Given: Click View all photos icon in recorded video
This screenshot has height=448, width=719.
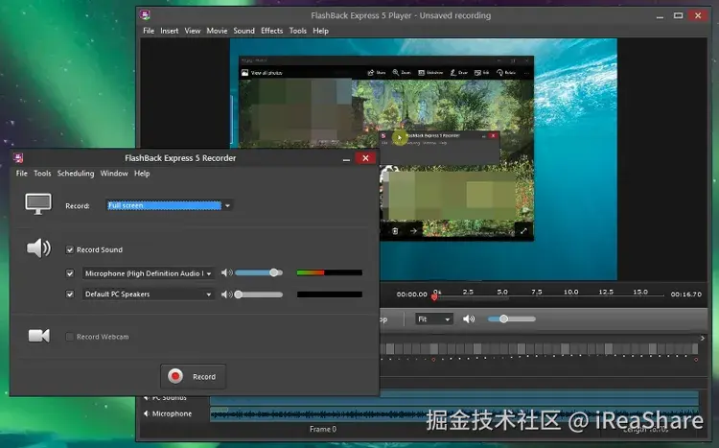Looking at the screenshot, I should click(x=244, y=73).
